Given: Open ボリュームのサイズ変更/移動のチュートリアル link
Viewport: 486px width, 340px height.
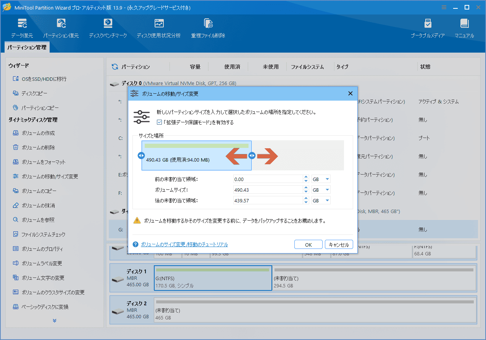Looking at the screenshot, I should 184,245.
